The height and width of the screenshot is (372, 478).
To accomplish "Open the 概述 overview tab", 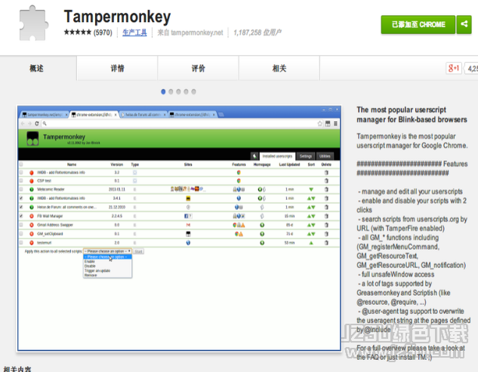I will 38,68.
